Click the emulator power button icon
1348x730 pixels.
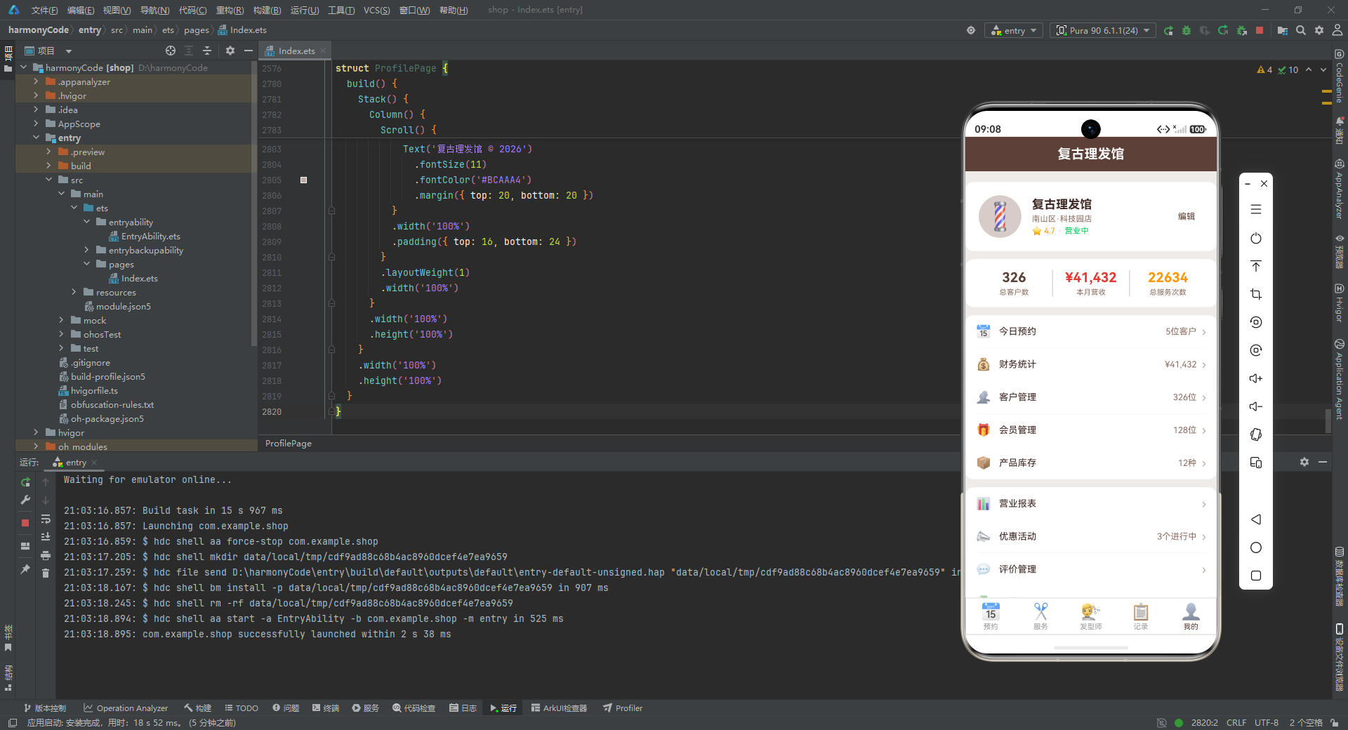pos(1256,239)
